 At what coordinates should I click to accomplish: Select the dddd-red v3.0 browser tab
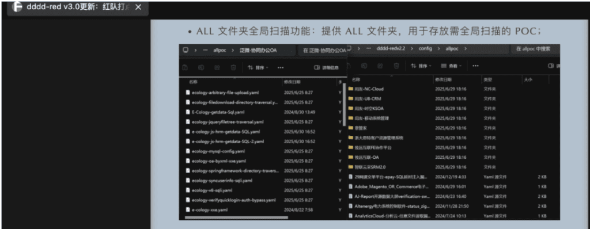[x=78, y=7]
